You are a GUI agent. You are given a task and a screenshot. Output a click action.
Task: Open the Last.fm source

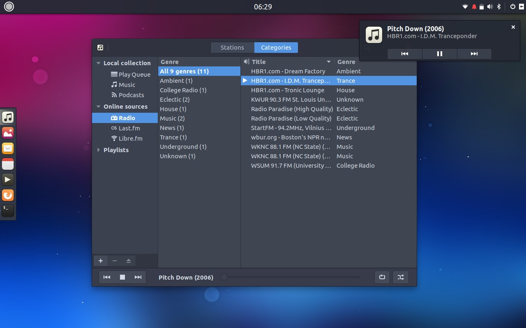tap(125, 128)
